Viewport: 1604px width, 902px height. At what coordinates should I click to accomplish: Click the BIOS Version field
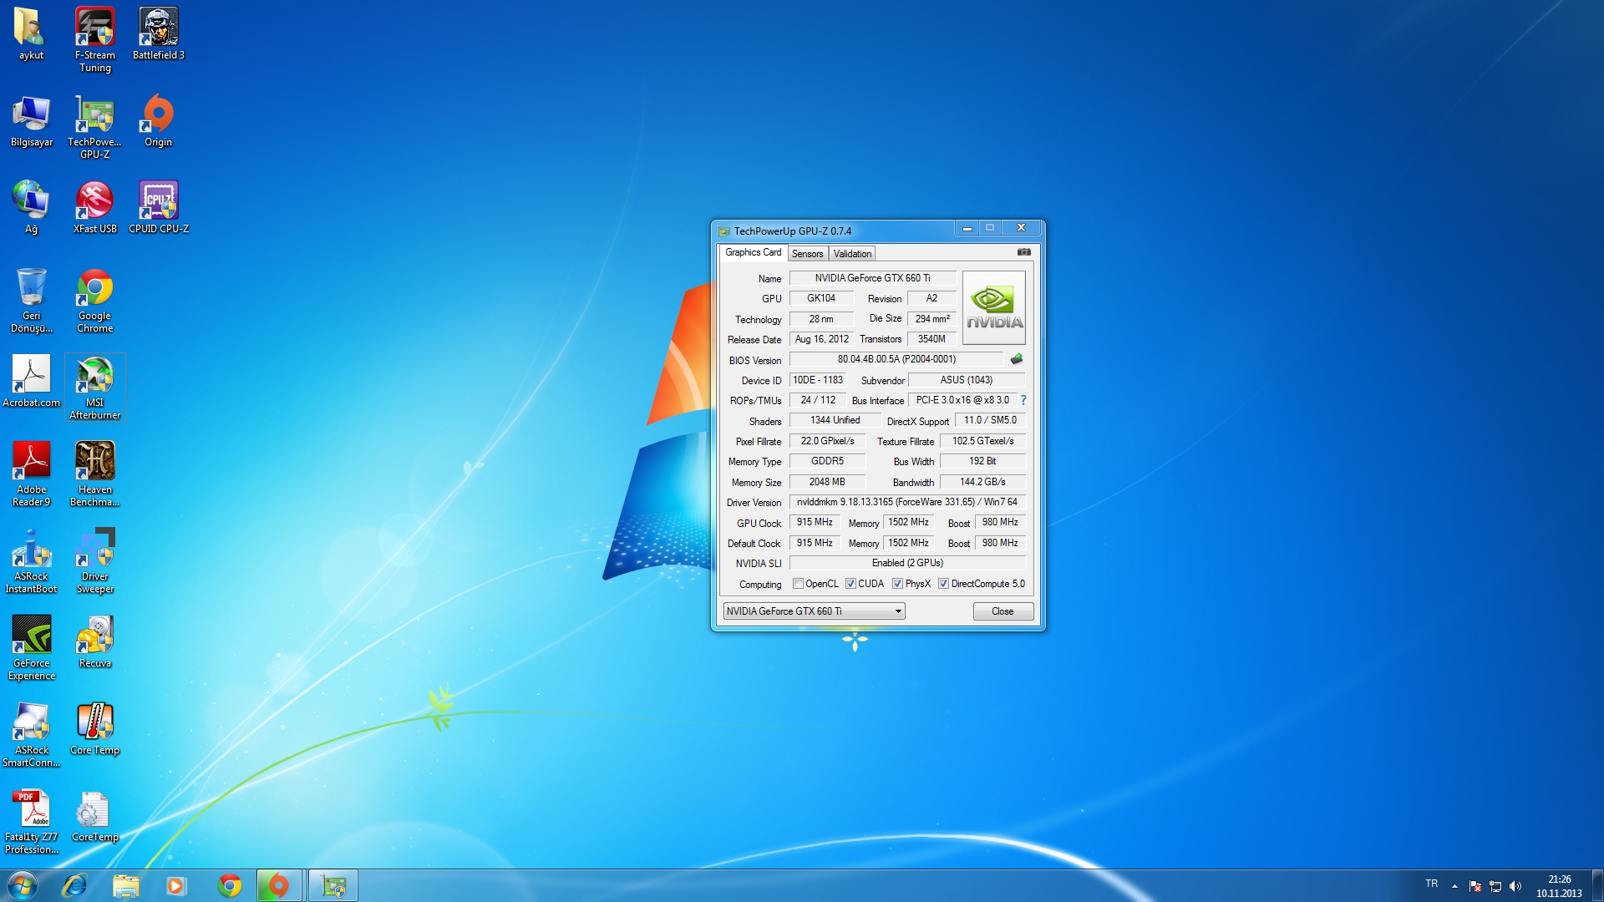point(896,359)
